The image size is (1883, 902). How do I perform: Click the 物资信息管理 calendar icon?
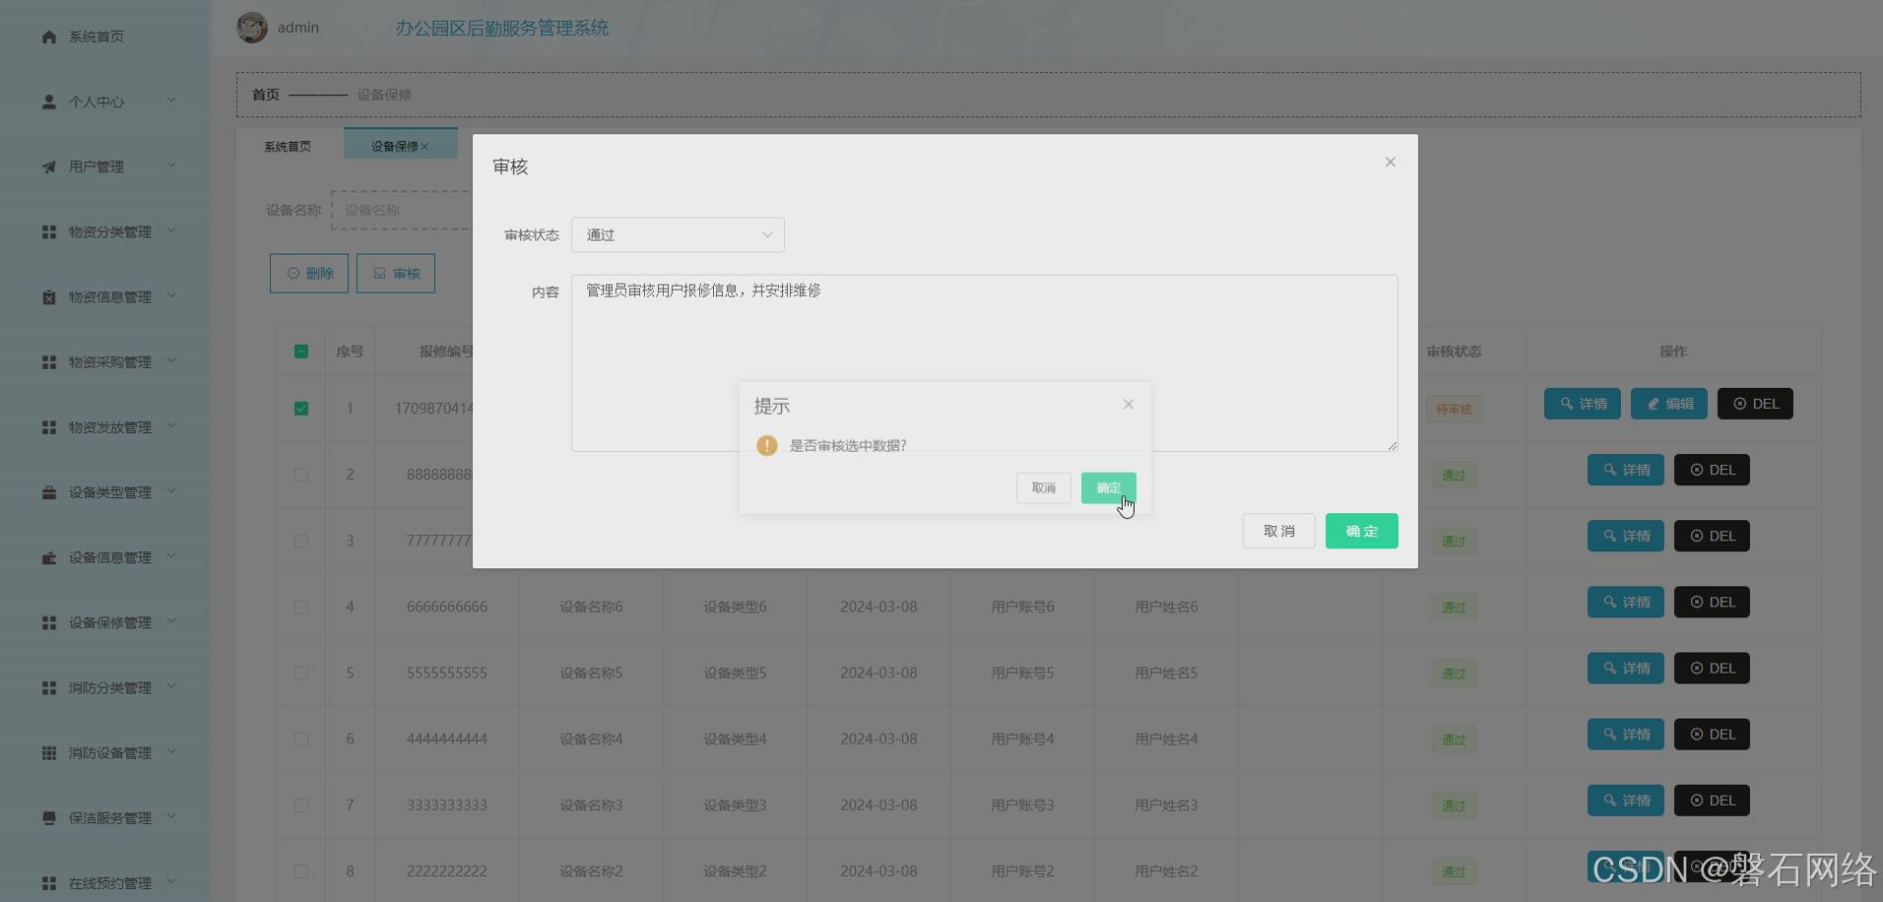[x=48, y=295]
